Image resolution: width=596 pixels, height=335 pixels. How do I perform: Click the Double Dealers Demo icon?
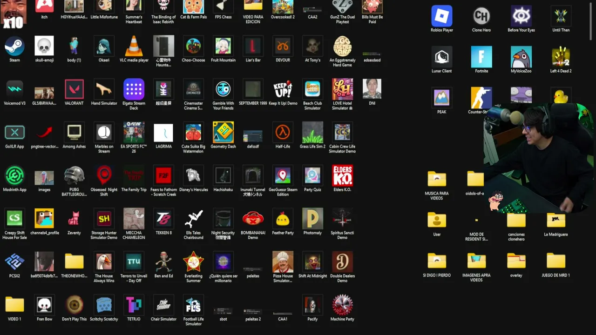(x=342, y=262)
